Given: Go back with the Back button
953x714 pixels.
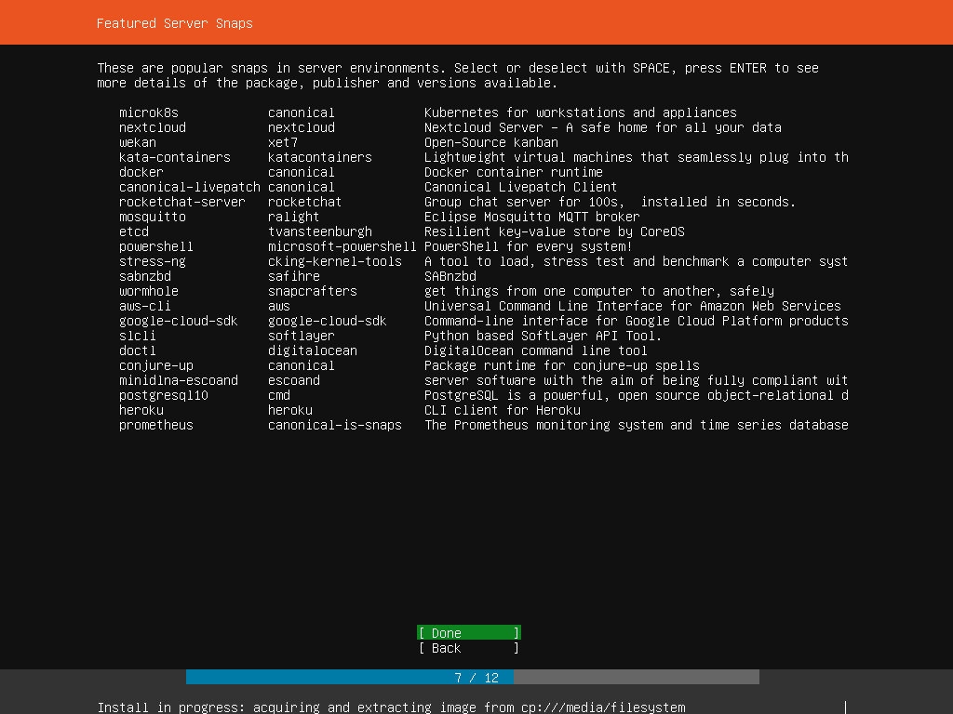Looking at the screenshot, I should [469, 648].
